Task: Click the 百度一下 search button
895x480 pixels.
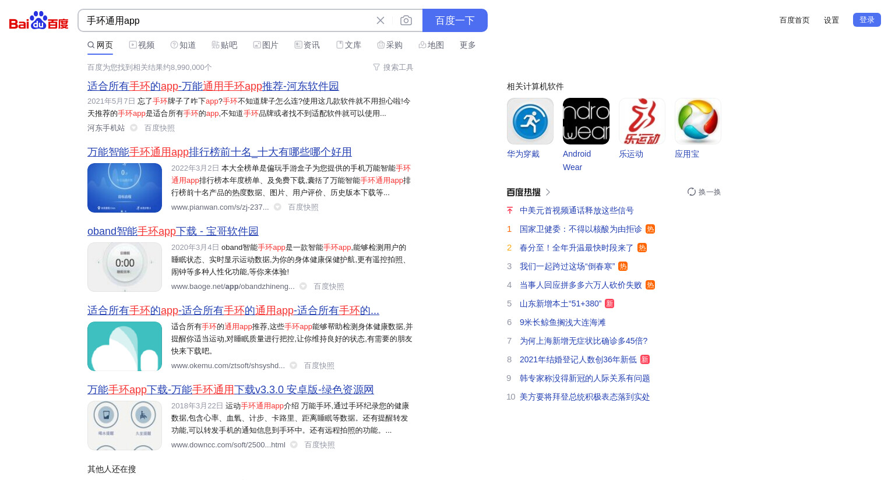Action: point(455,20)
